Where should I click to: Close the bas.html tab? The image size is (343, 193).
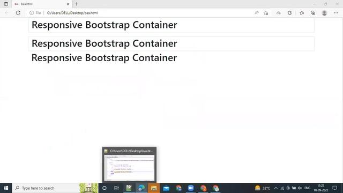click(x=68, y=4)
